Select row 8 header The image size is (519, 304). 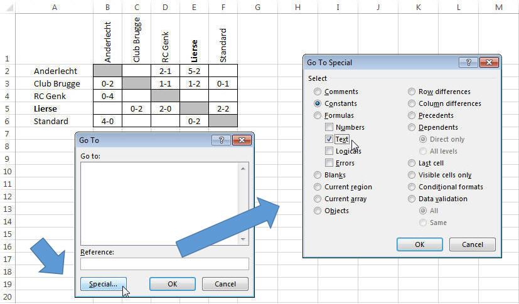8,147
